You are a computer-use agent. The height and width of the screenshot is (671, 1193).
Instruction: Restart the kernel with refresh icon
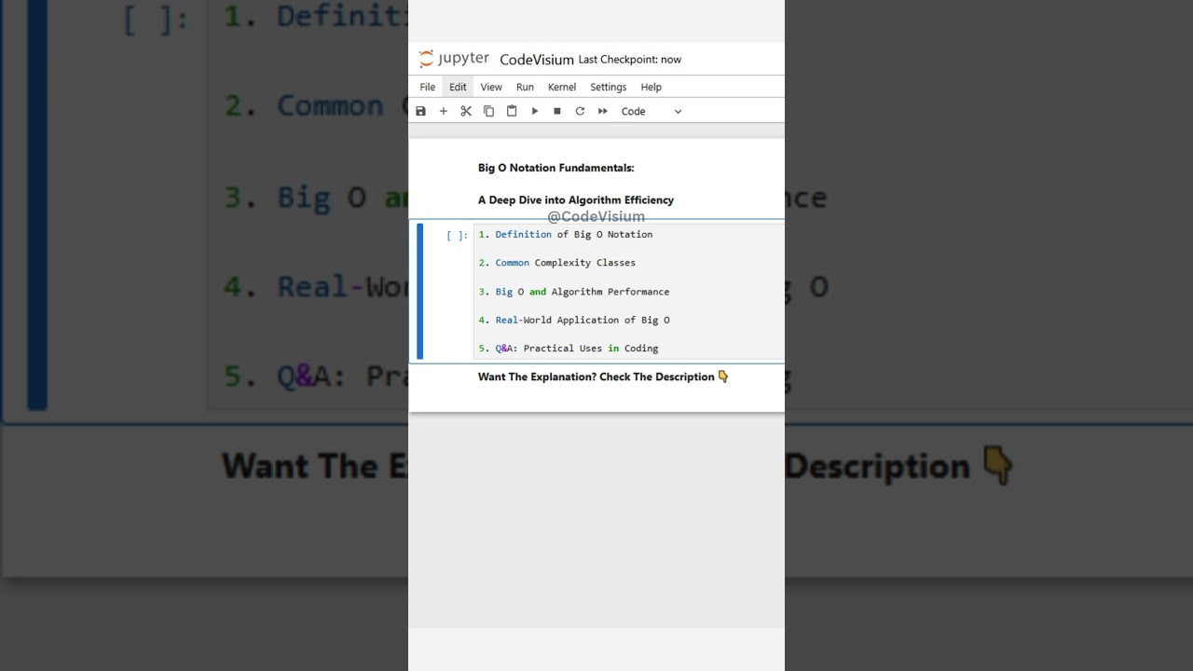(x=580, y=111)
